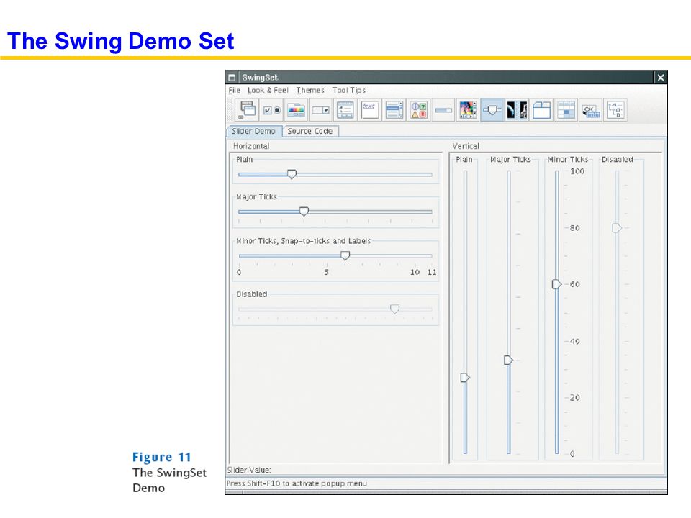Open the scroll pane demo icon
This screenshot has width=691, height=518.
[468, 109]
